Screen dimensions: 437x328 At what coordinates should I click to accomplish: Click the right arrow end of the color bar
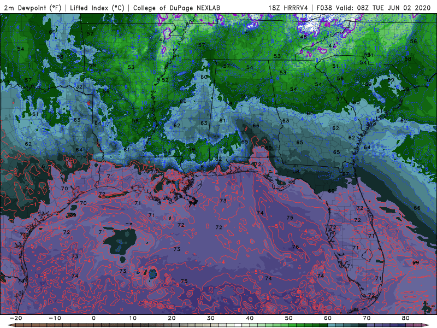426,325
